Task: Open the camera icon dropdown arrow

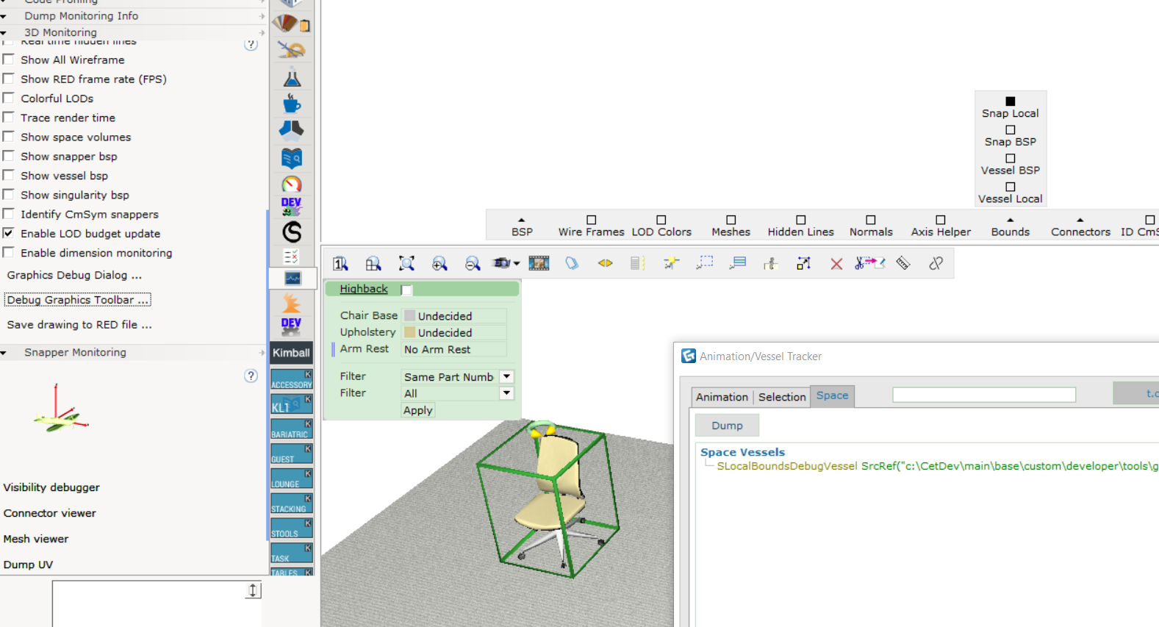Action: 517,264
